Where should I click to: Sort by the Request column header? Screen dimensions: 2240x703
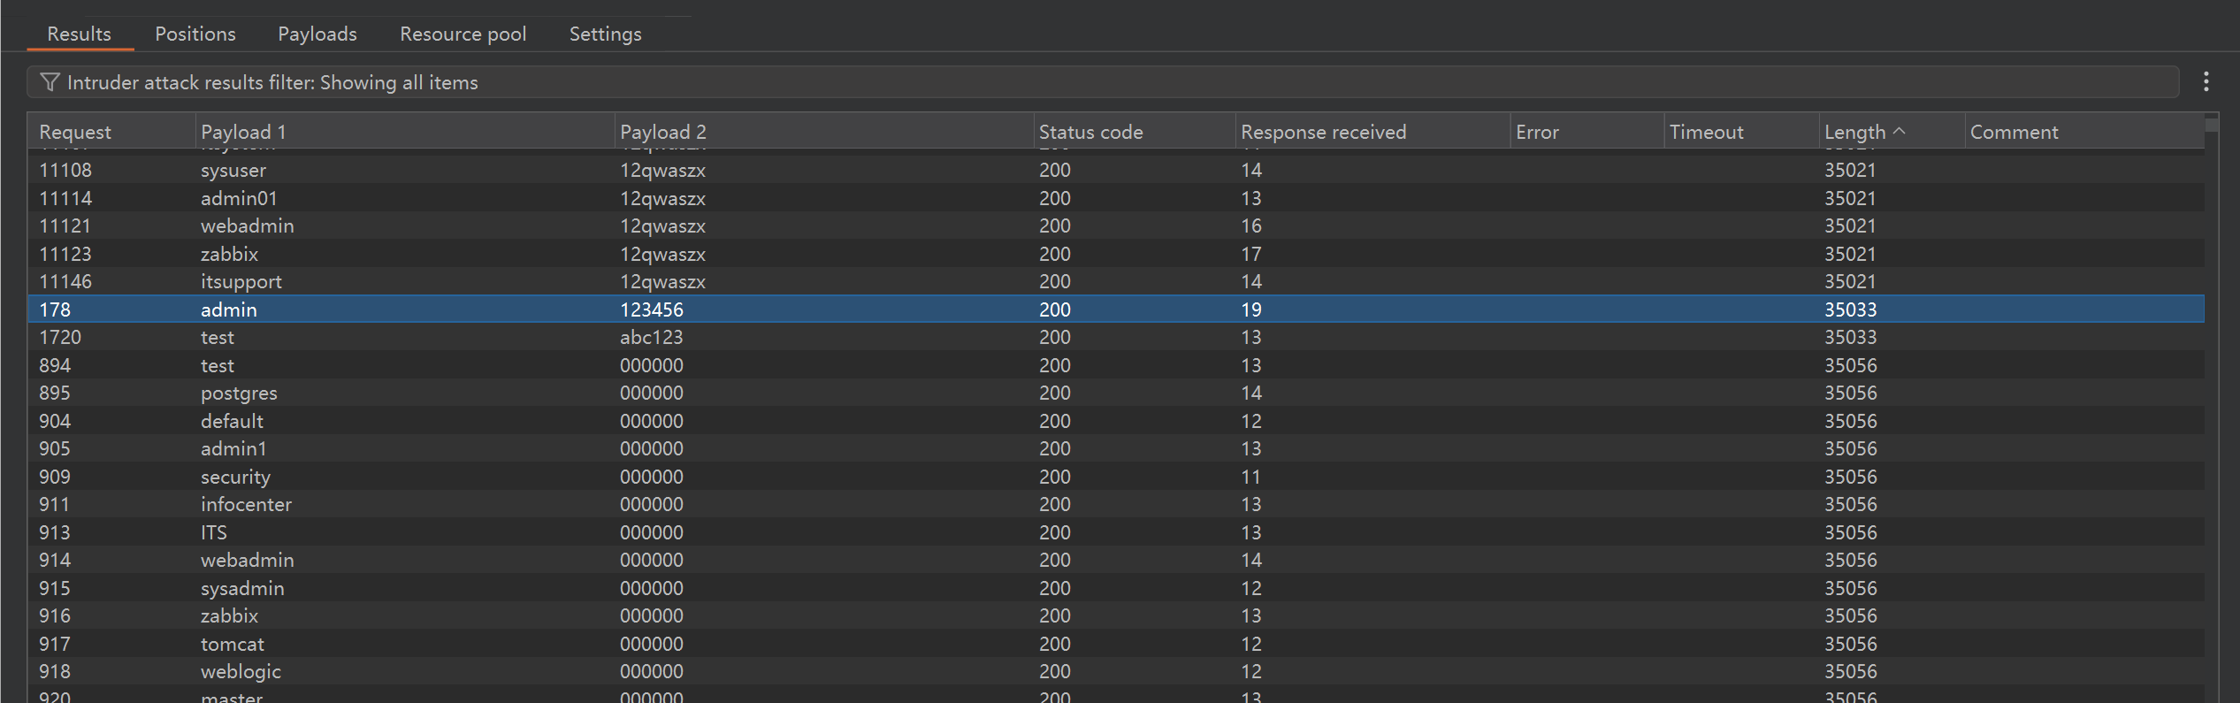[x=75, y=132]
